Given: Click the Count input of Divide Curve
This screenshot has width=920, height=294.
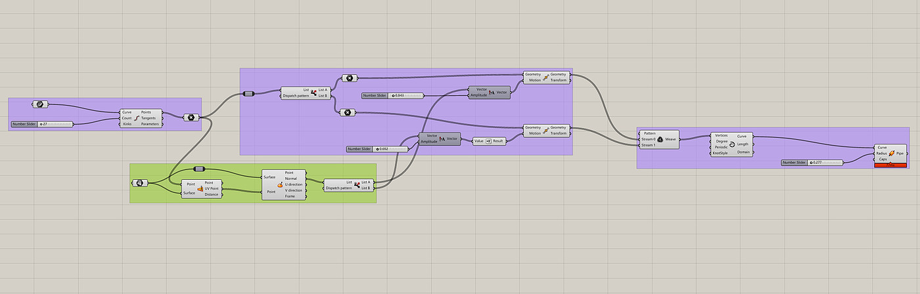Looking at the screenshot, I should (x=126, y=118).
